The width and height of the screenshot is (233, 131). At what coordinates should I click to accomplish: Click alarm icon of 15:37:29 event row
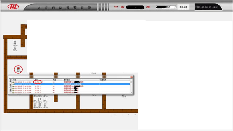click(13, 93)
